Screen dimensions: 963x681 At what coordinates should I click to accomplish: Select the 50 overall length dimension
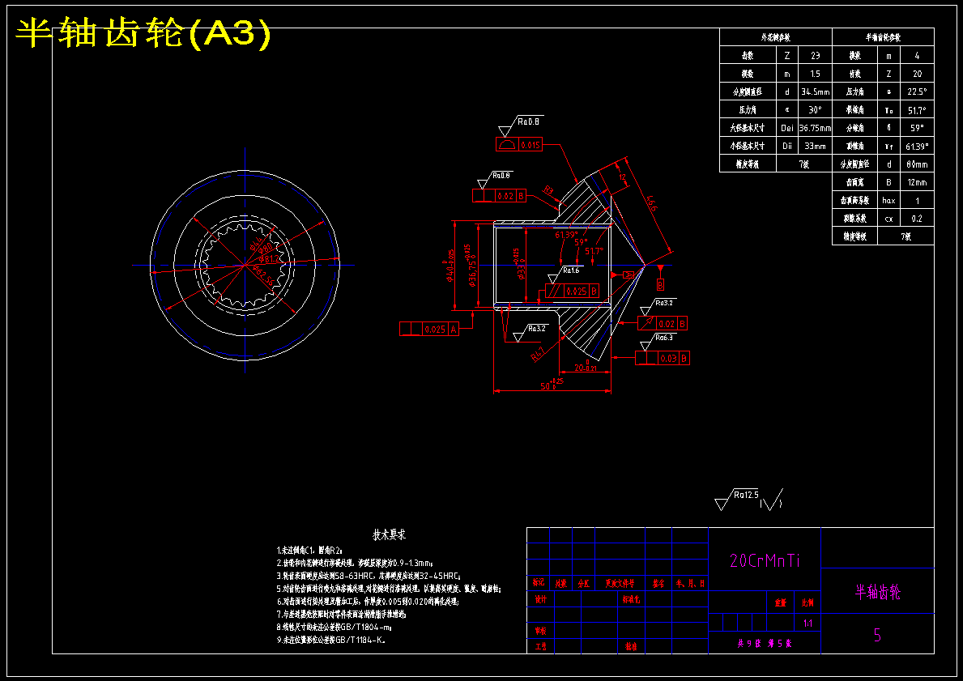(552, 385)
